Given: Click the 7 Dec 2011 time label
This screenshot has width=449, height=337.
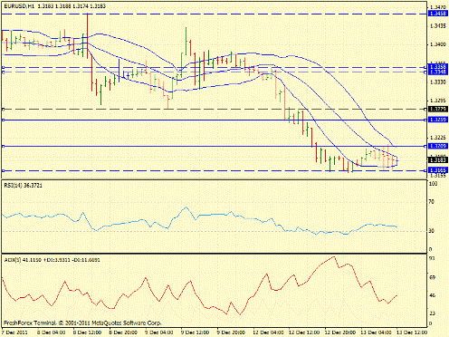Looking at the screenshot, I should click(14, 332).
